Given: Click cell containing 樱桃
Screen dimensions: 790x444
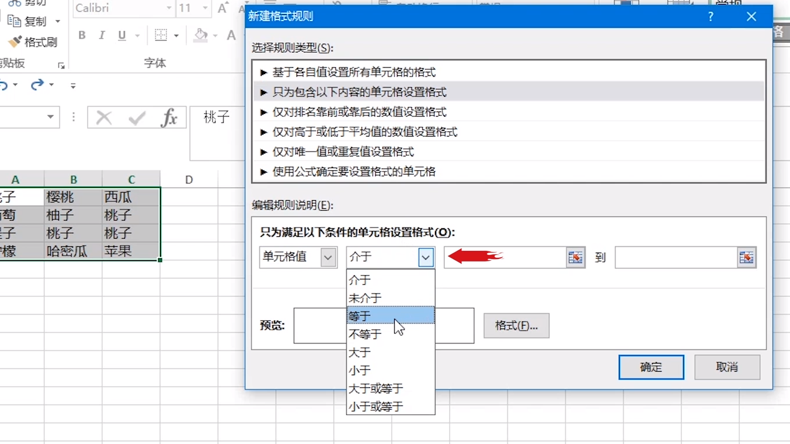Looking at the screenshot, I should point(73,197).
